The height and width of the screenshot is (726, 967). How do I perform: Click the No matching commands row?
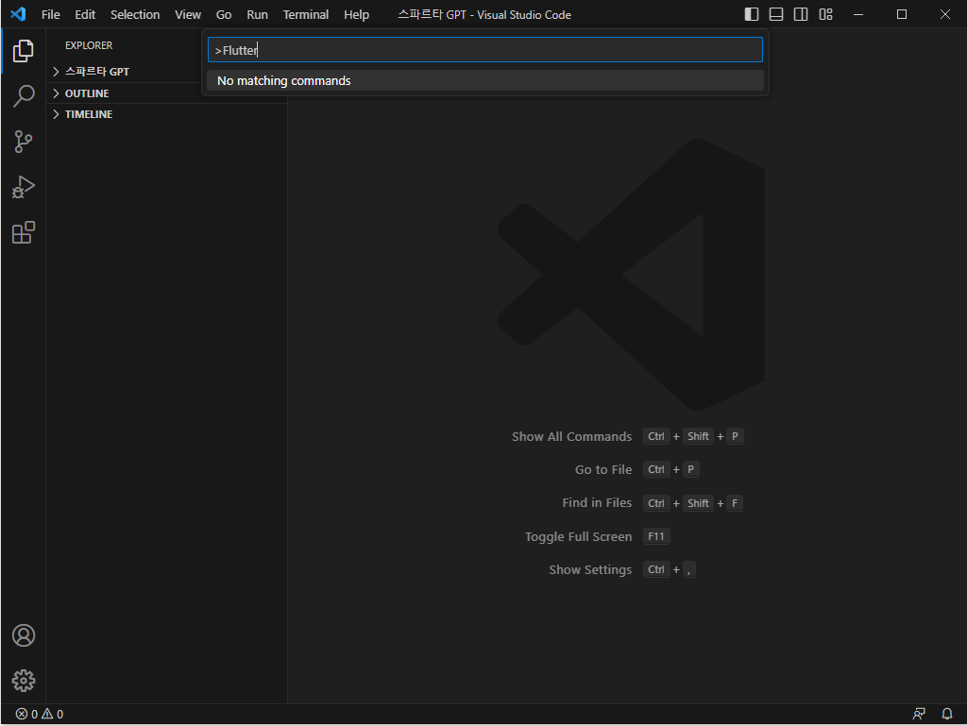(485, 81)
